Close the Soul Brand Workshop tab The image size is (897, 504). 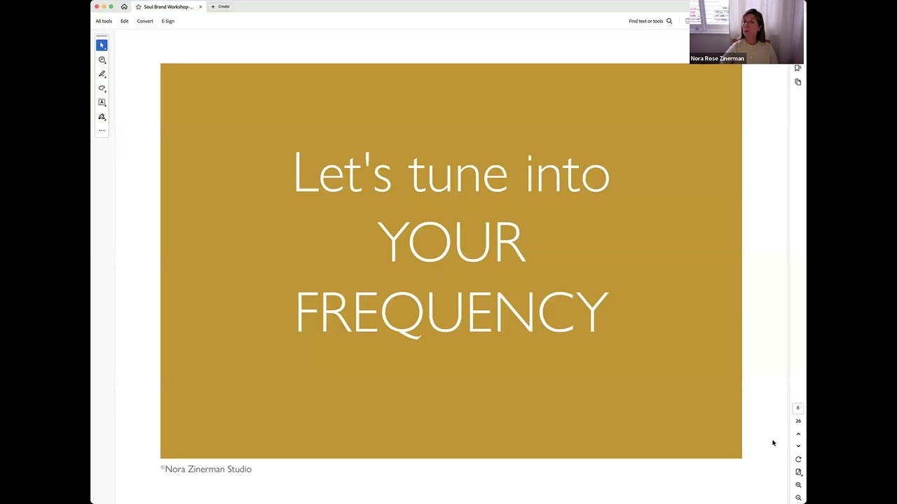coord(200,6)
